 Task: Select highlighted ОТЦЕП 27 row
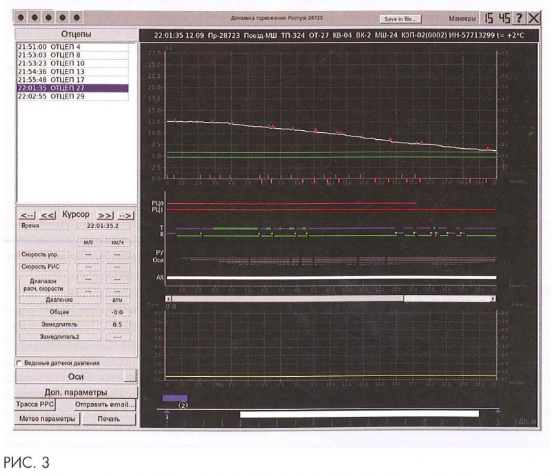[73, 88]
